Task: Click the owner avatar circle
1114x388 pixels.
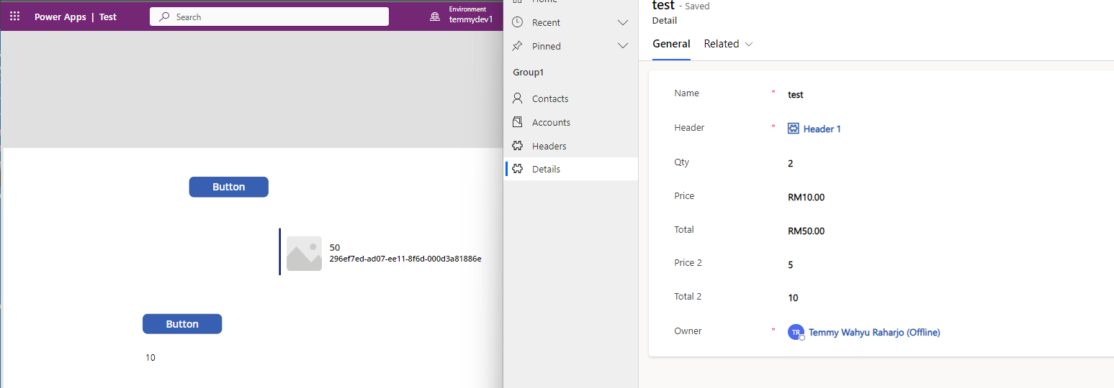Action: (x=796, y=332)
